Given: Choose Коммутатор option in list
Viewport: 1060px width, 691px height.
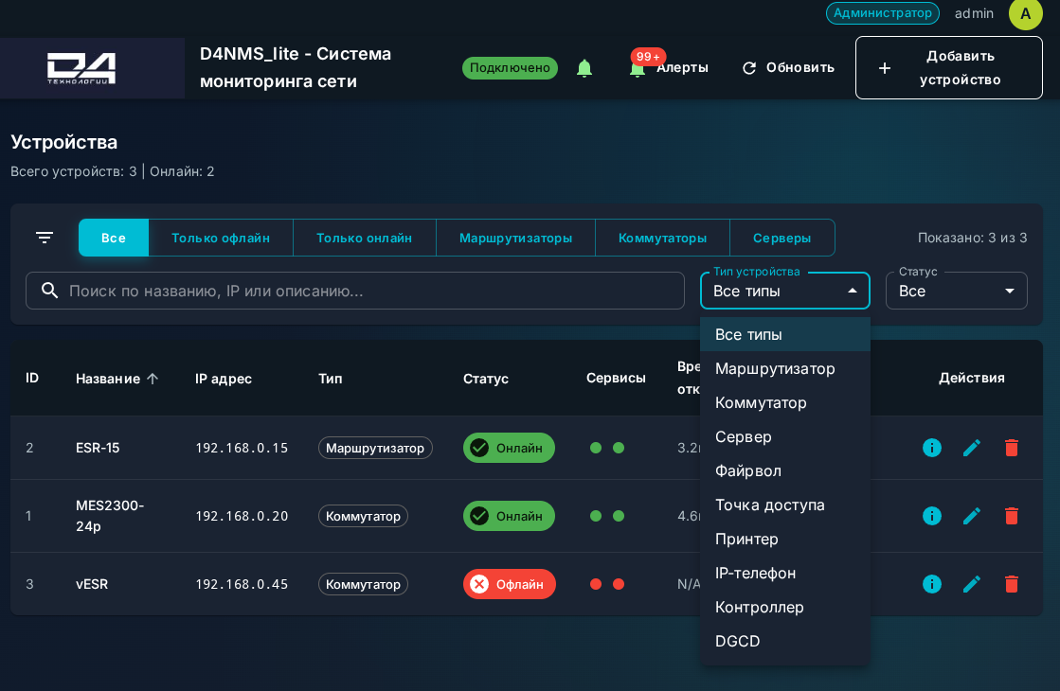Looking at the screenshot, I should (785, 402).
